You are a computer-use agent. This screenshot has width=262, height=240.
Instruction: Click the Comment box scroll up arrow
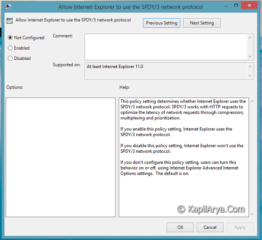coord(250,38)
